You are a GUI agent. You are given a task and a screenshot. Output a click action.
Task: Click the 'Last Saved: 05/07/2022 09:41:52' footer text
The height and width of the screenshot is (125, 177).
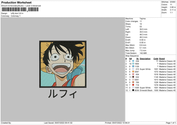point(58,123)
